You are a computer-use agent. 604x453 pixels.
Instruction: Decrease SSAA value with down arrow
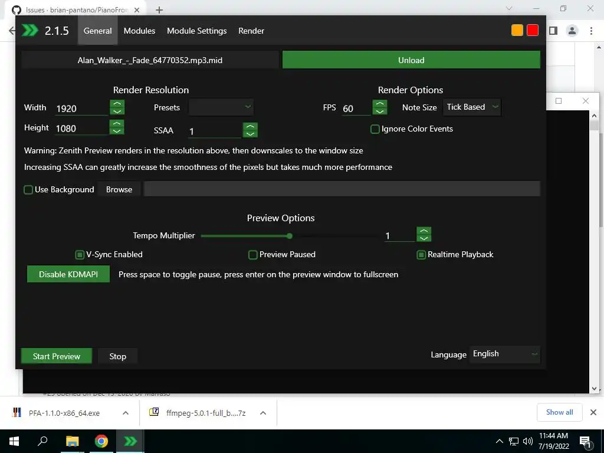250,134
